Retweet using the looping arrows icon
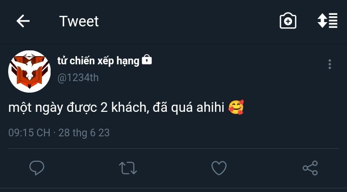 128,168
